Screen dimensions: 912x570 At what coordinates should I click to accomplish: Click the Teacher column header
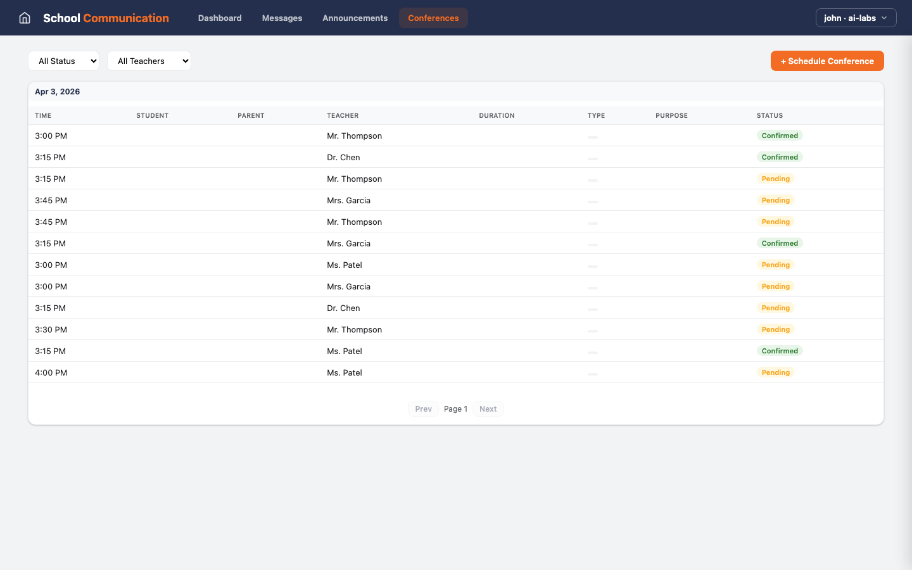[x=343, y=115]
